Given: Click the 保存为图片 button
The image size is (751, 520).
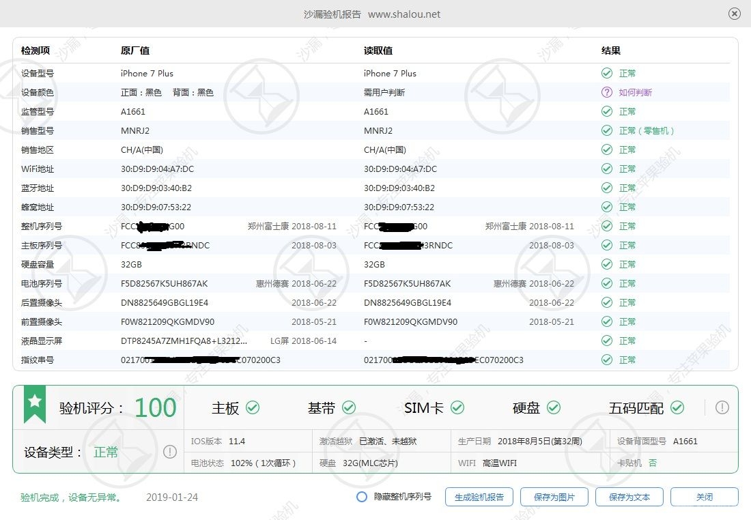Looking at the screenshot, I should click(554, 497).
